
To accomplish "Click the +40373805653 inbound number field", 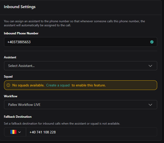I will point(76,42).
